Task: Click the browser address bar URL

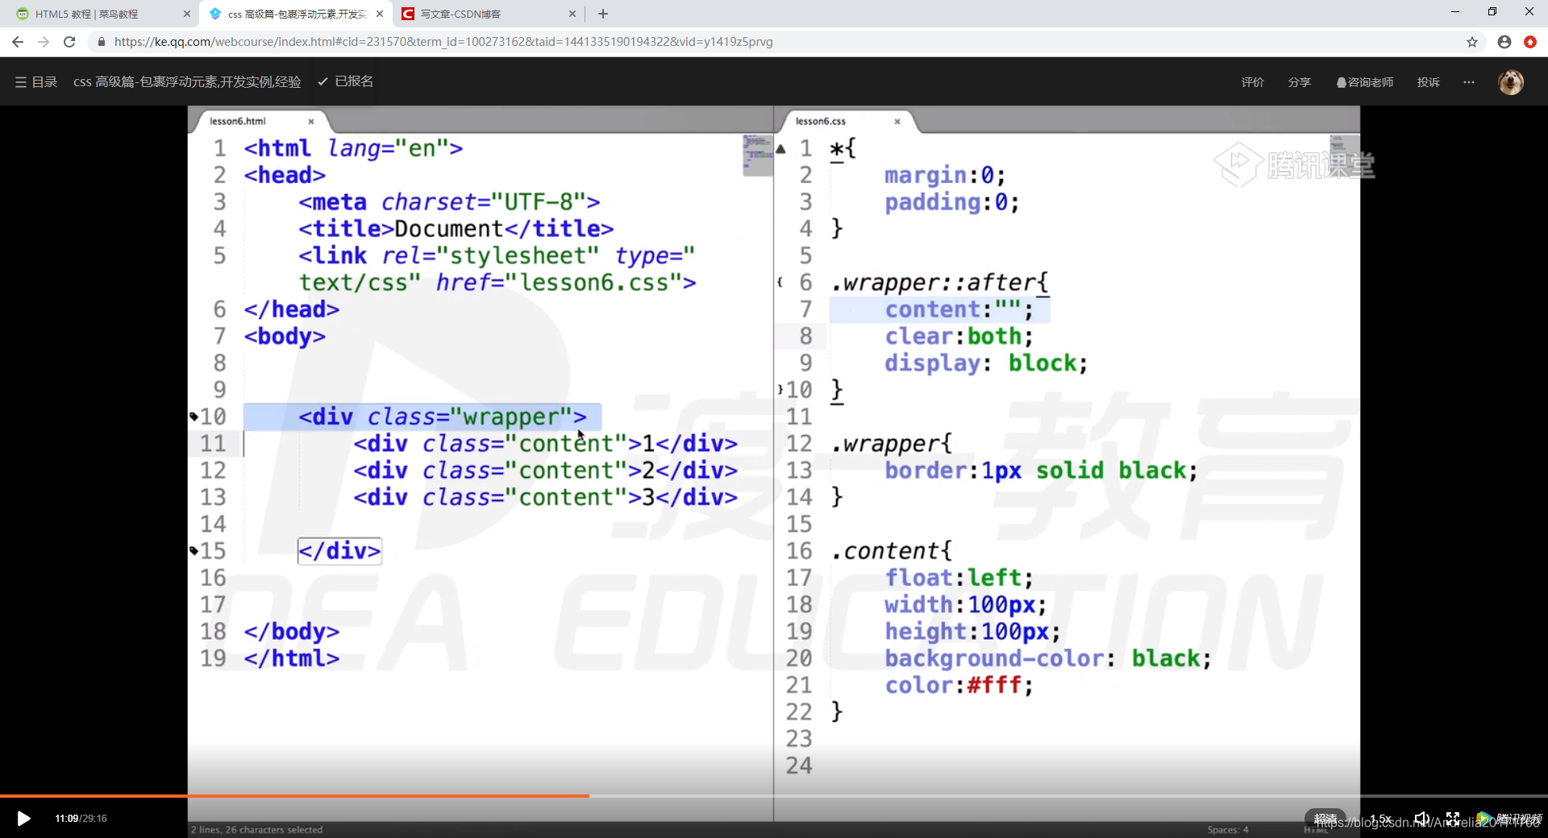Action: [x=443, y=42]
